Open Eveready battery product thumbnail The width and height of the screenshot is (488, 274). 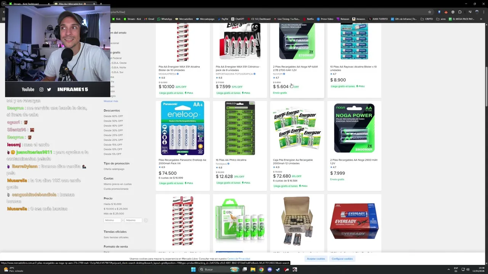pos(354,221)
